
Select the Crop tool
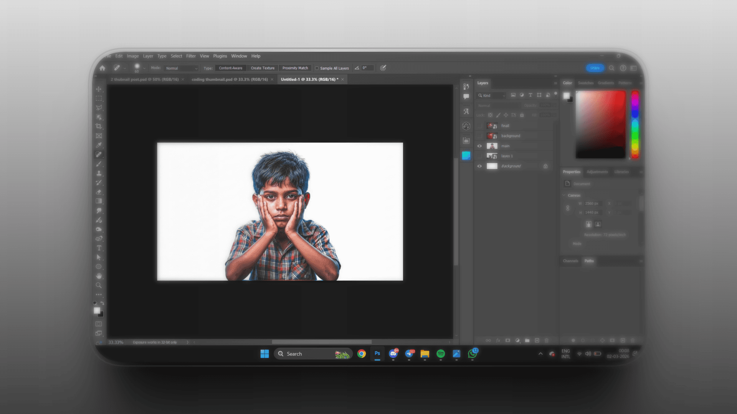point(99,127)
